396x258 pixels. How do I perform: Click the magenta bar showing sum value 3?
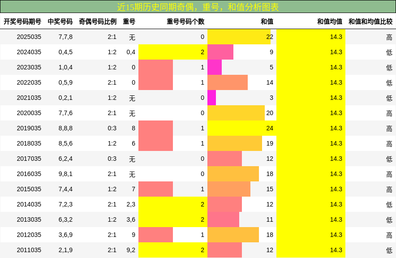point(211,98)
